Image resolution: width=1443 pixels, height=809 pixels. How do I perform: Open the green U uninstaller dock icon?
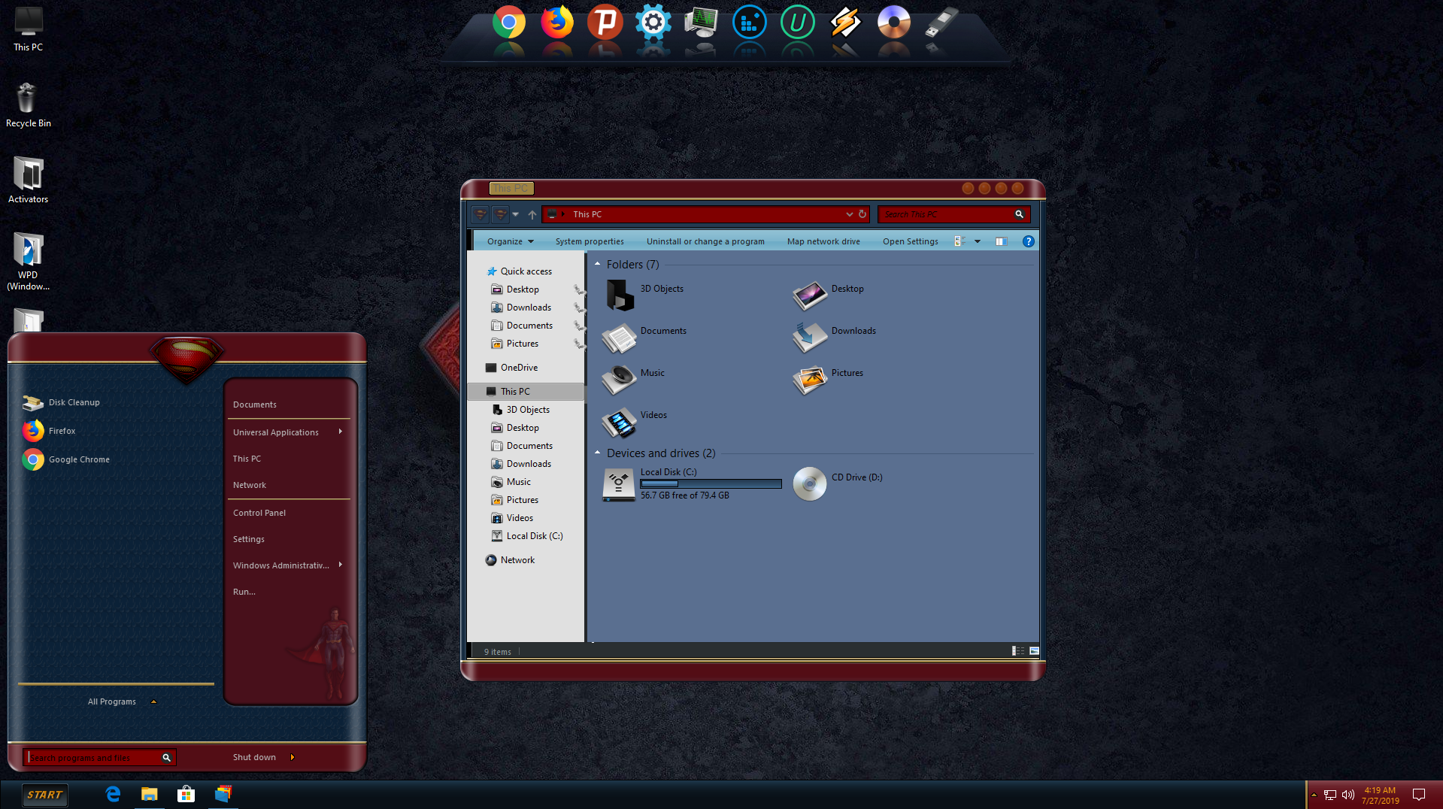(798, 23)
